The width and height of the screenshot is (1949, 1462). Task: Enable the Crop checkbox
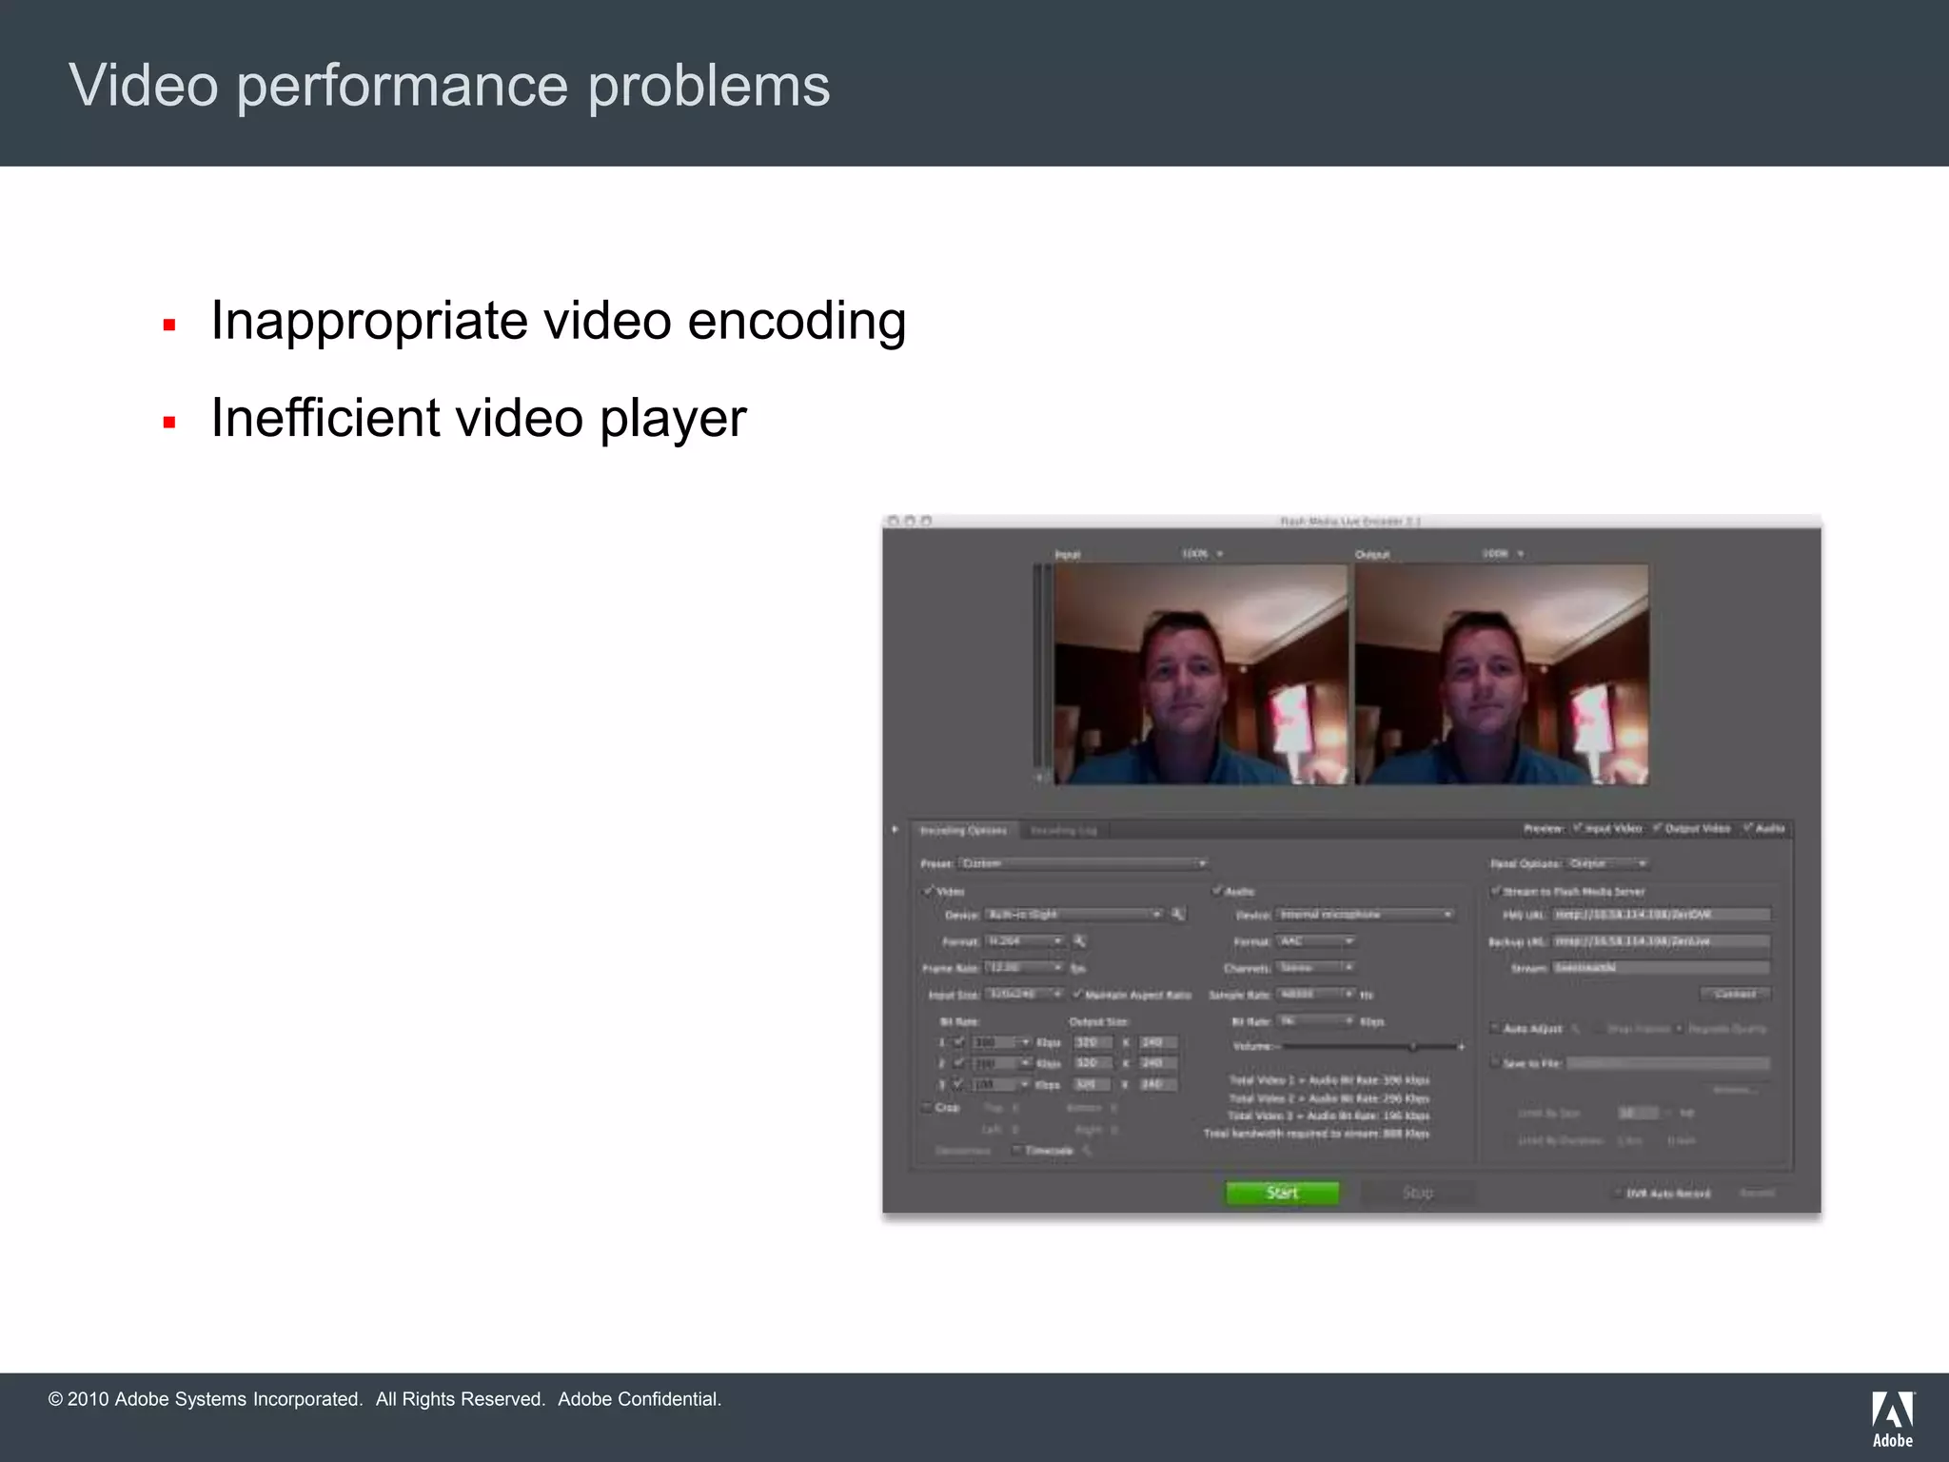point(926,1107)
